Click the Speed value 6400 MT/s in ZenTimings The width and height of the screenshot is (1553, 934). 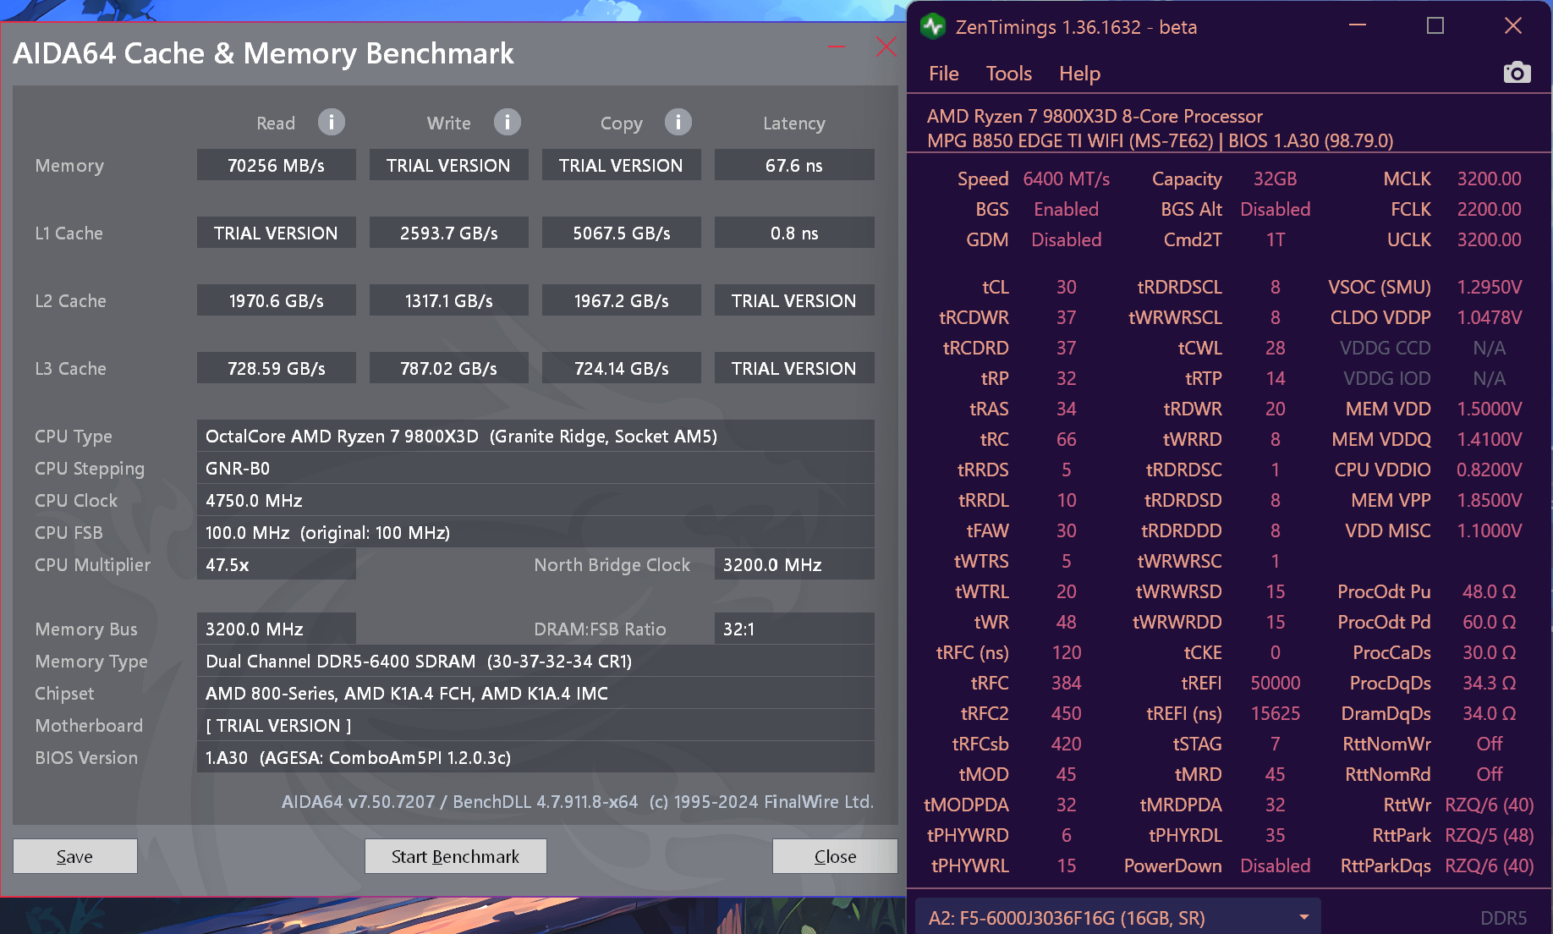tap(1066, 179)
